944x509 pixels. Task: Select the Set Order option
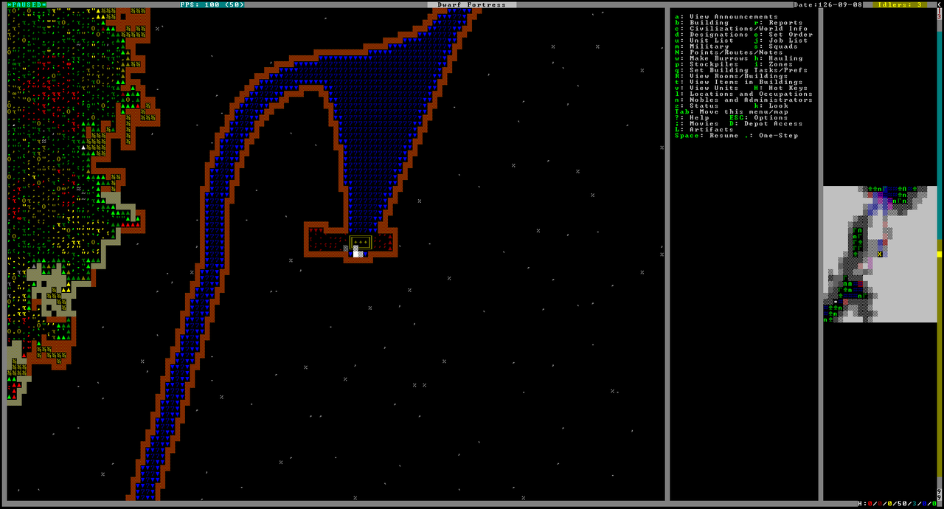(783, 35)
